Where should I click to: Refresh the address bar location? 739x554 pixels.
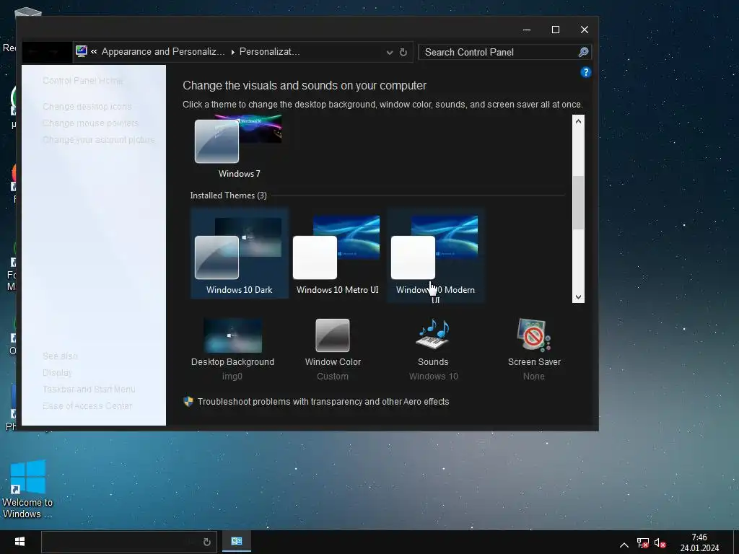tap(403, 52)
